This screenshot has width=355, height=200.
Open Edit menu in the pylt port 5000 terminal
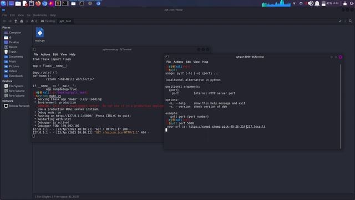tap(188, 62)
